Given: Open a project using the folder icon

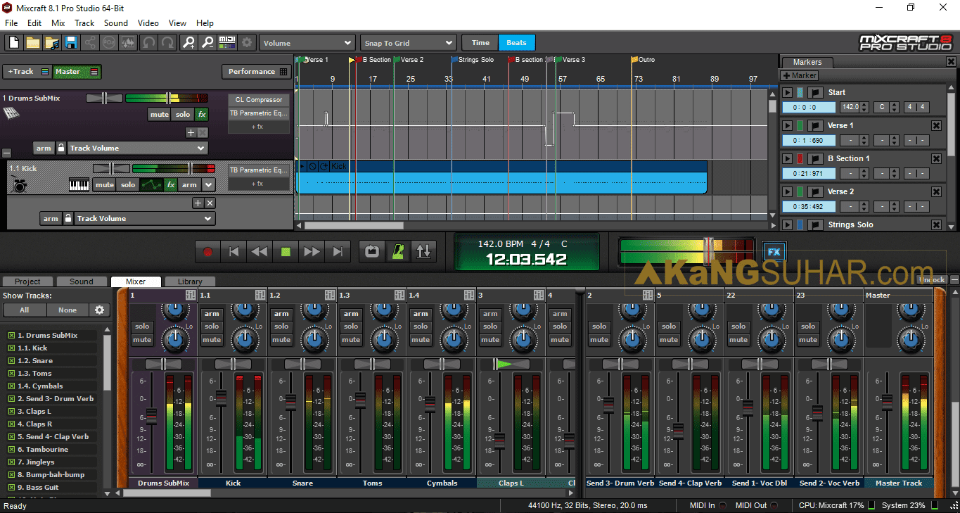Looking at the screenshot, I should pos(32,43).
